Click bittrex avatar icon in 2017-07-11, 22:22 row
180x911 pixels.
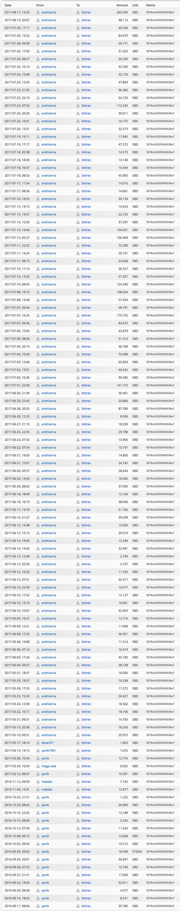click(78, 245)
